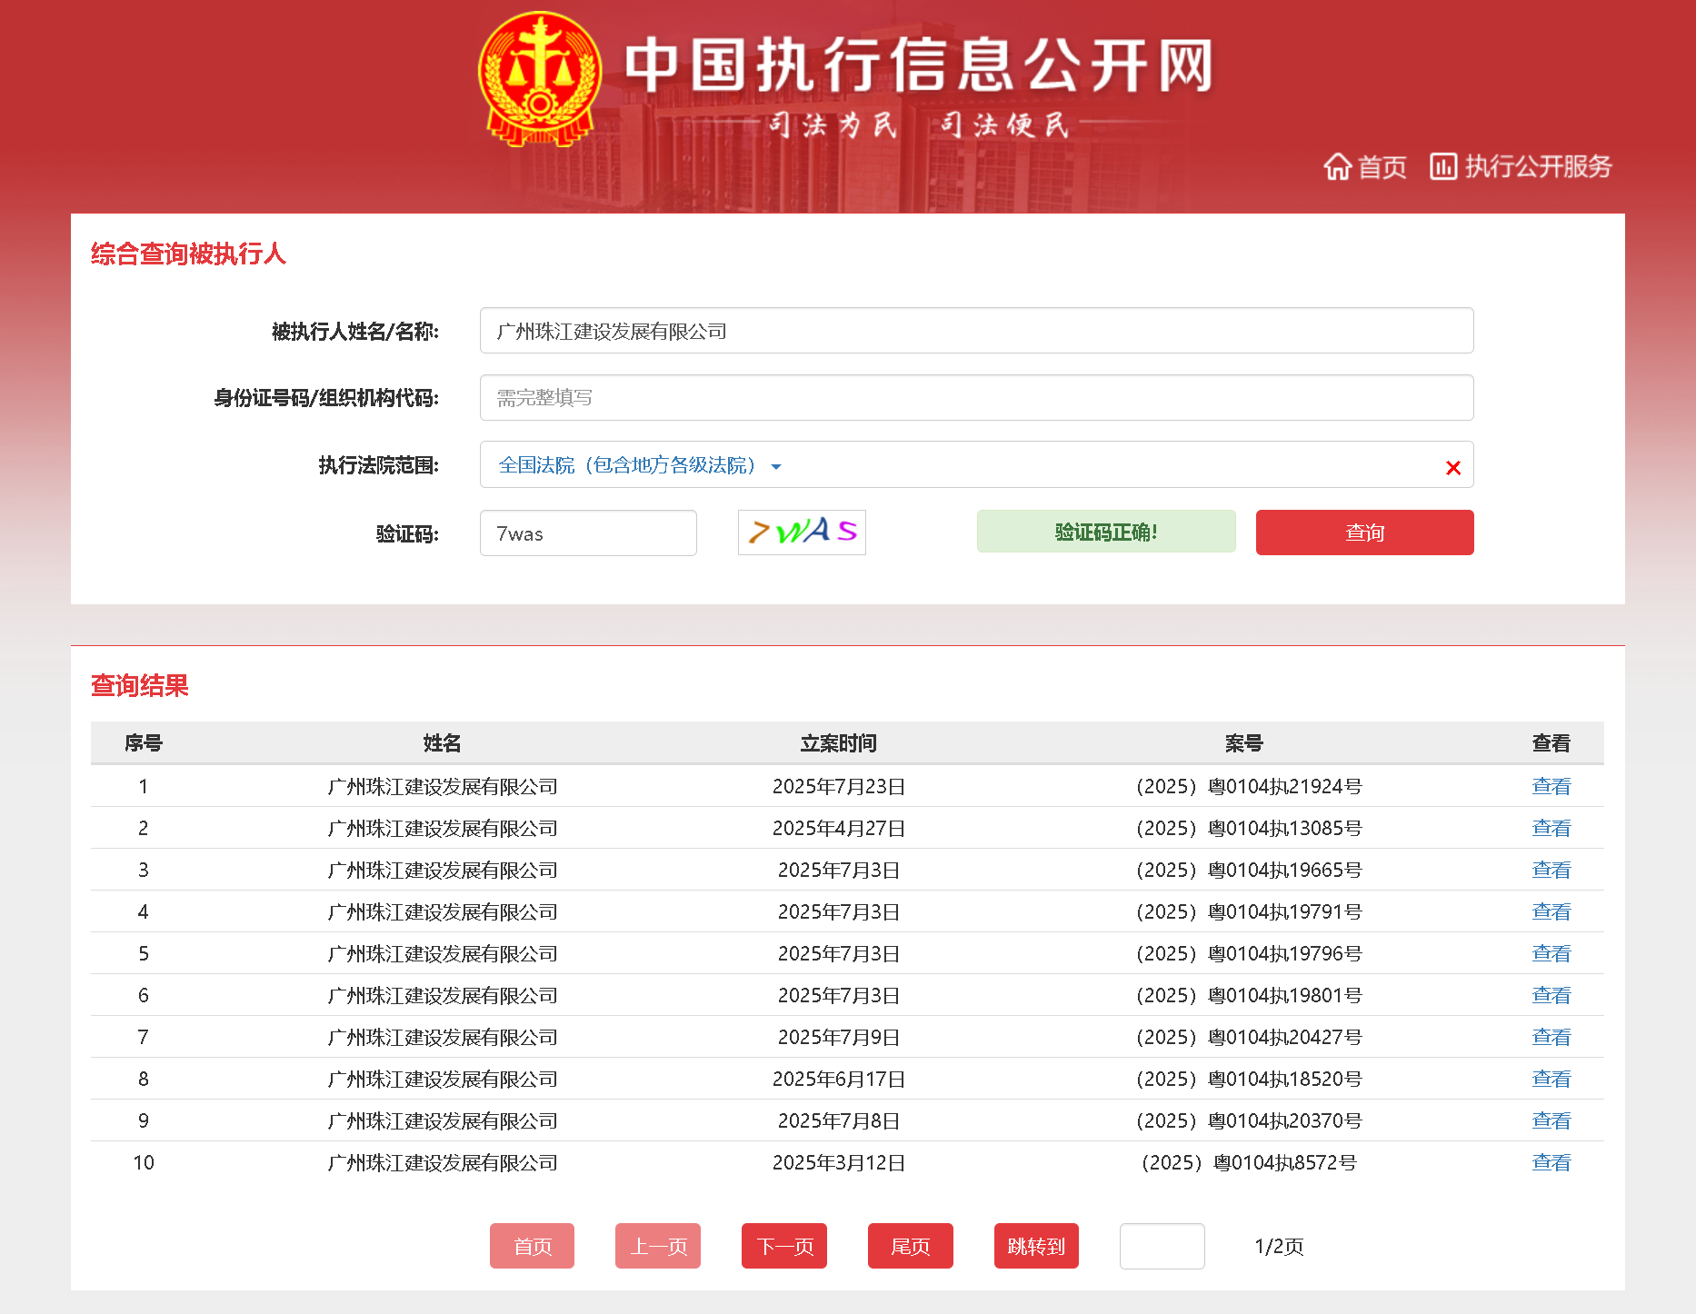Select date 2025年4月27日 in row 2
Viewport: 1696px width, 1314px height.
click(838, 828)
